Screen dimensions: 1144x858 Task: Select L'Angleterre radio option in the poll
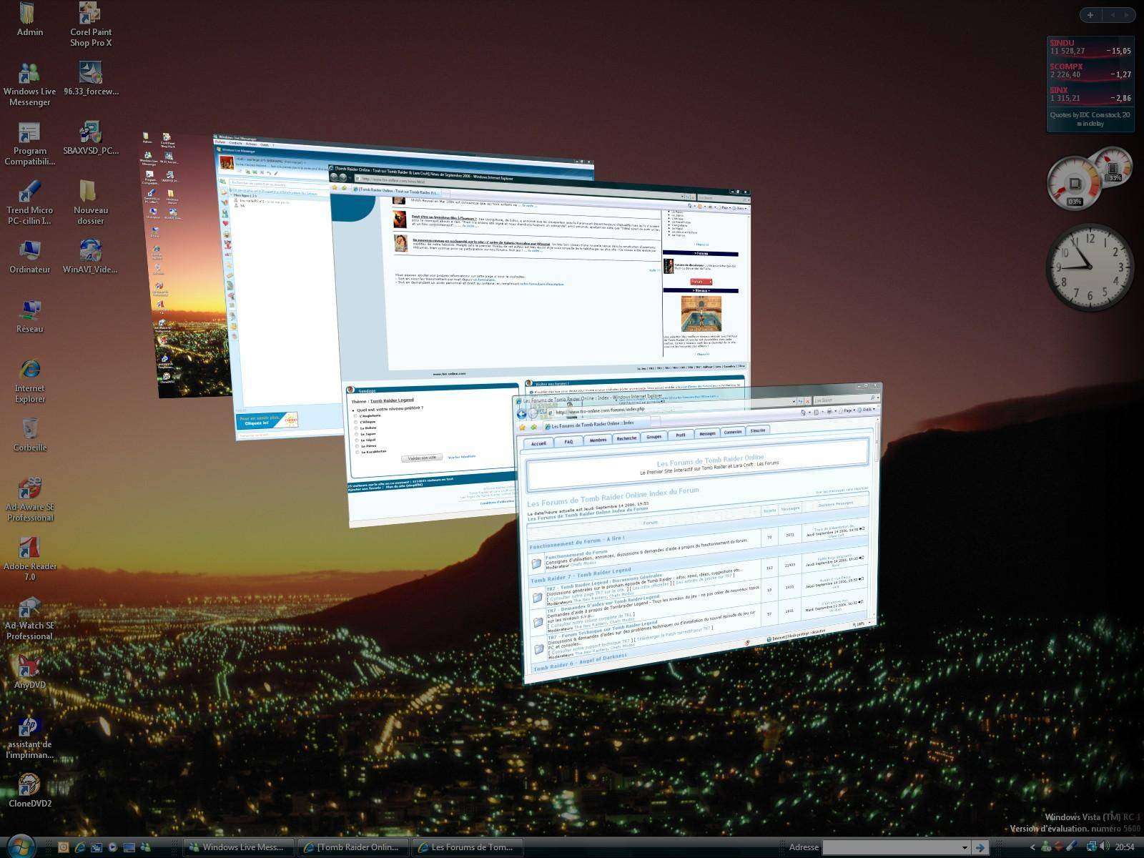pyautogui.click(x=356, y=416)
